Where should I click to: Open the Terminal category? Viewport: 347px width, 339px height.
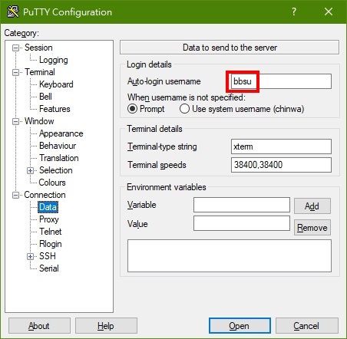pos(40,72)
